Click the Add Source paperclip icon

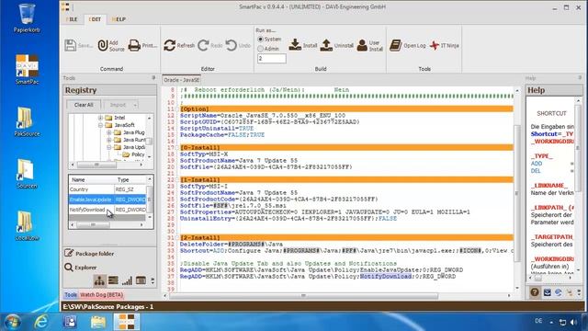tap(103, 45)
